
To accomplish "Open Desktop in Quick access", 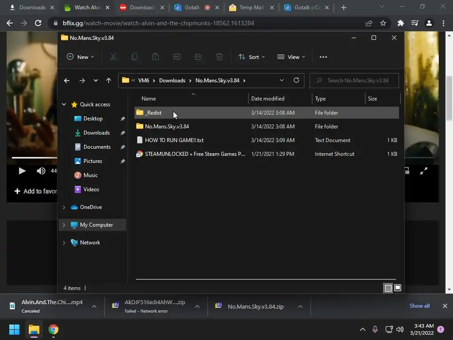I will (93, 119).
